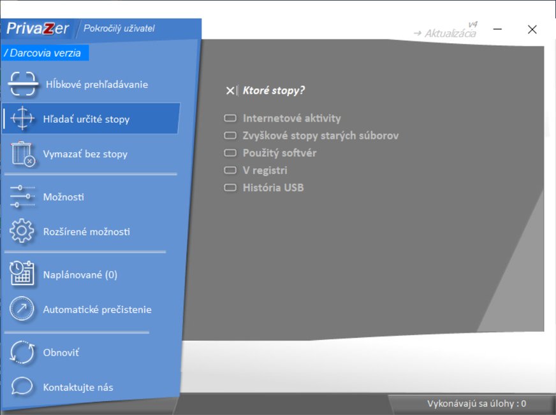Open the Vymazať bez stopy menu item

pos(85,154)
